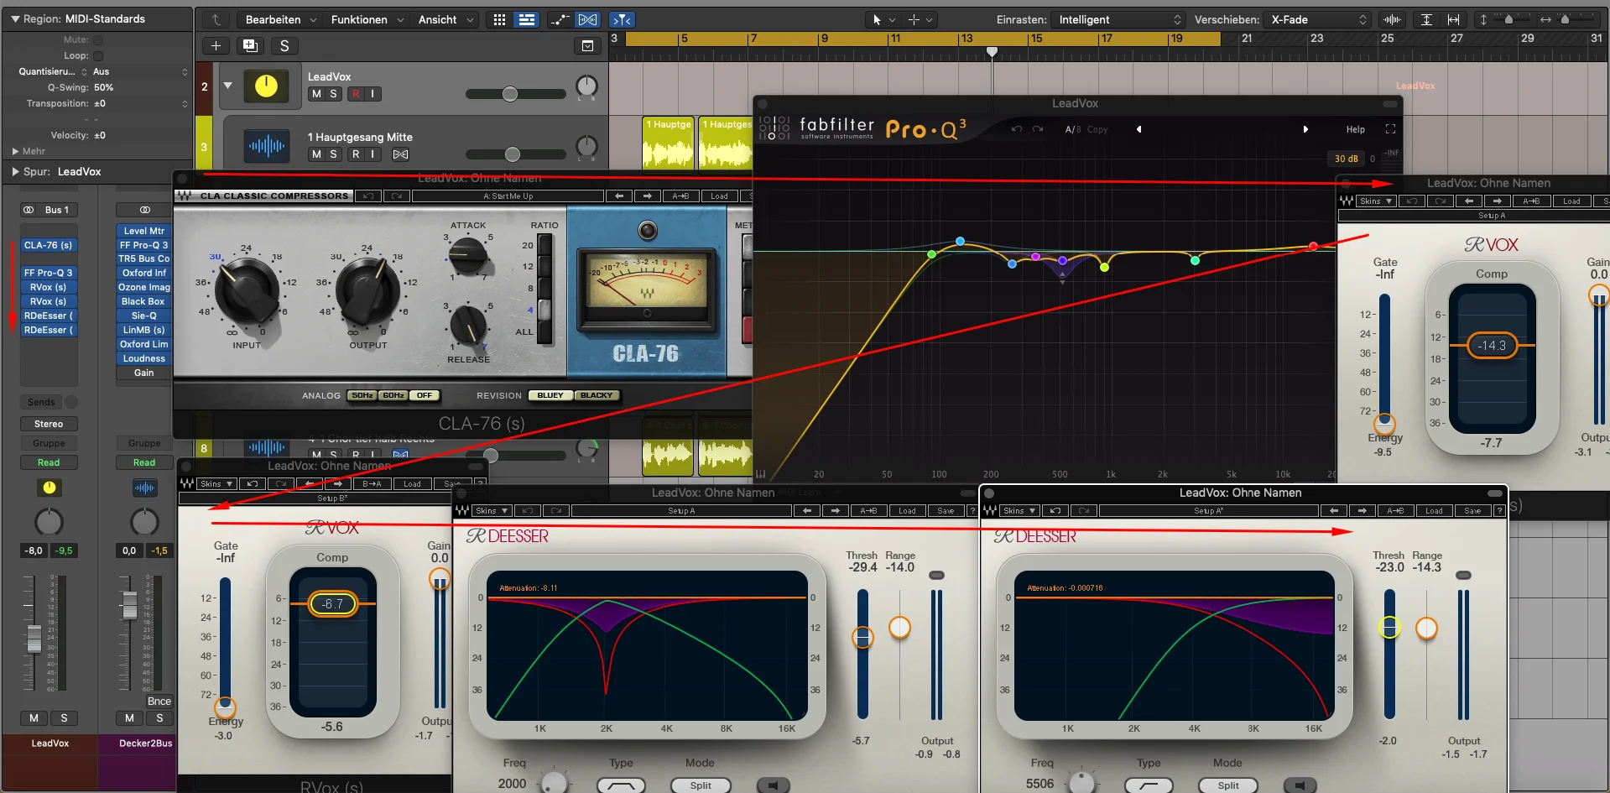Click the duplicate track icon
The width and height of the screenshot is (1610, 793).
[x=249, y=46]
